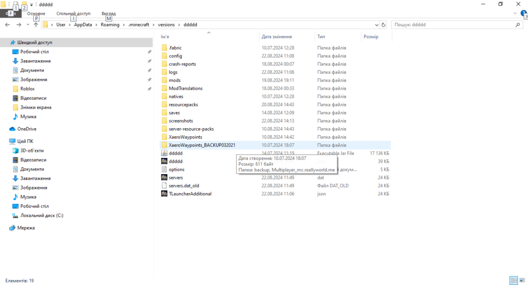Open OneDrive in the navigation pane
Screen dimensions: 528x285
26,129
